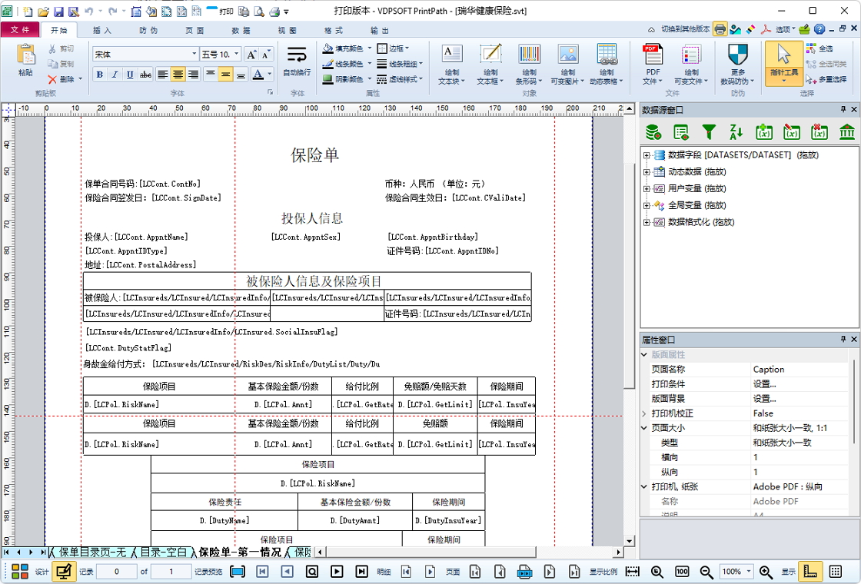Screen dimensions: 861x584
Task: Click the filter icon in data source panel
Action: click(x=709, y=132)
